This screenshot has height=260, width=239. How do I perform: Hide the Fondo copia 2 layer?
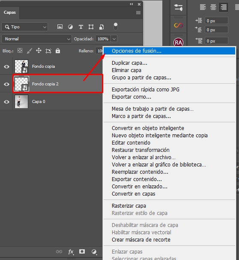pos(6,84)
